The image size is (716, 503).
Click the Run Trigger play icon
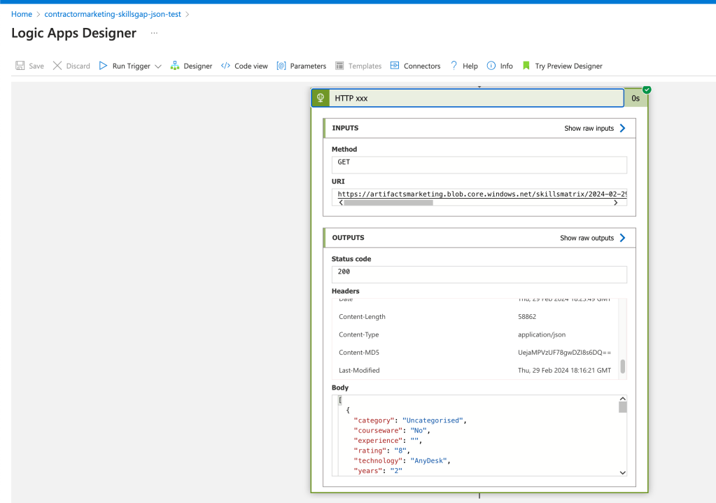pos(103,66)
